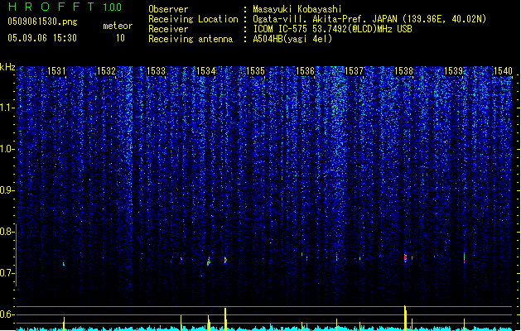The width and height of the screenshot is (521, 331).
Task: Select the file name 0509061530.png
Action: pyautogui.click(x=42, y=22)
